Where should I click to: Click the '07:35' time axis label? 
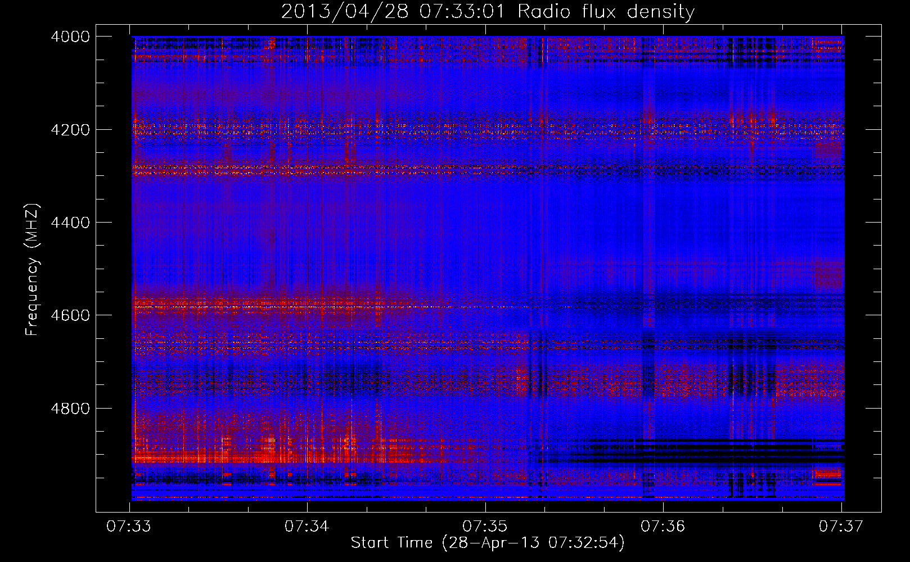click(x=485, y=527)
